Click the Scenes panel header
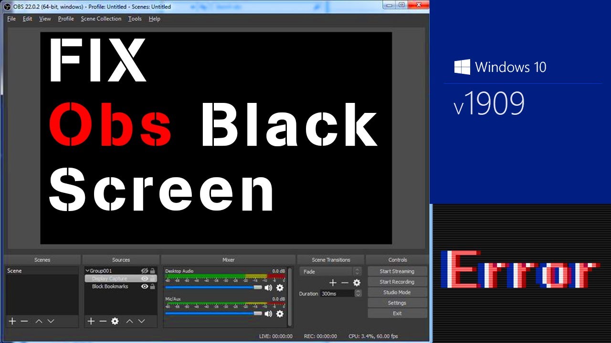The height and width of the screenshot is (343, 611). (42, 260)
